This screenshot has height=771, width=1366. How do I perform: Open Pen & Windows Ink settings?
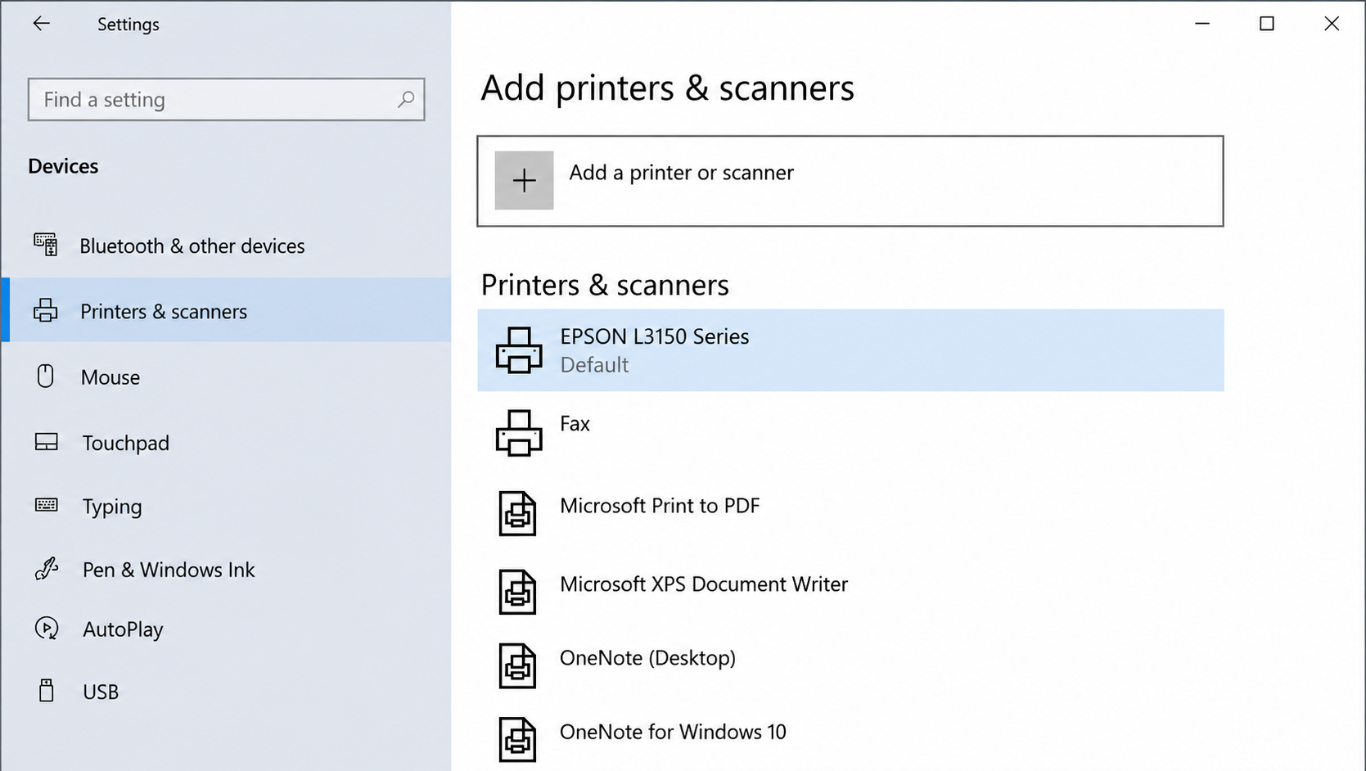[227, 569]
